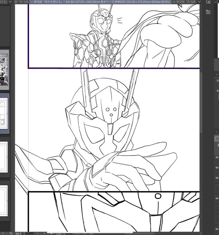Image resolution: width=219 pixels, height=235 pixels.
Task: Select the highlighted current page thumbnail
Action: pos(4,113)
